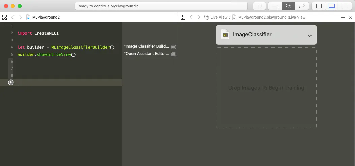This screenshot has width=355, height=166.
Task: Show quick look for Image Classifier Builder result
Action: 174,47
